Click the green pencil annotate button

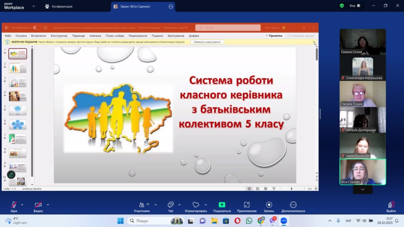pos(11,174)
